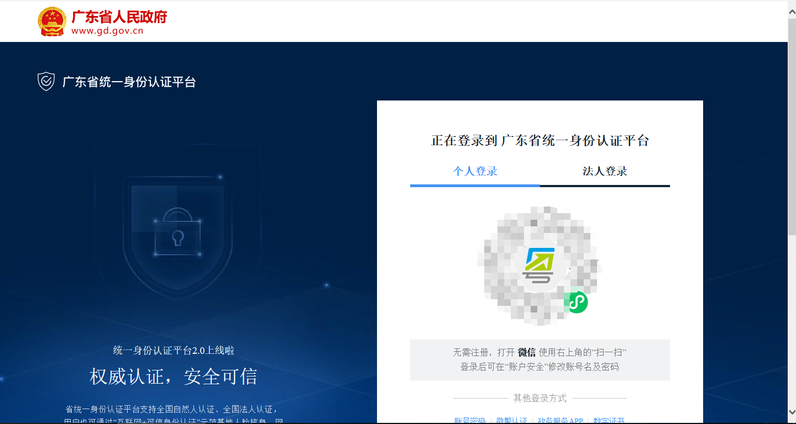Choose 数字证书 login option
Viewport: 796px width, 424px height.
[609, 421]
